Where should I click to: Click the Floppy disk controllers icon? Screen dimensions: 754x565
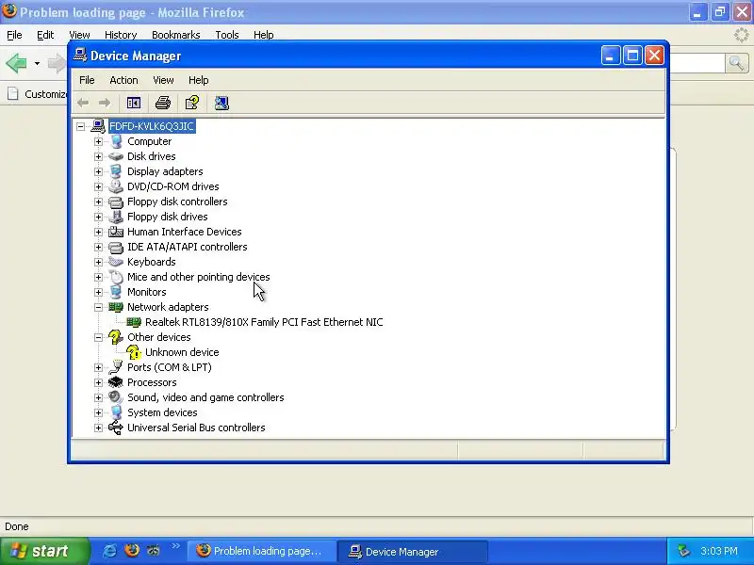(116, 202)
